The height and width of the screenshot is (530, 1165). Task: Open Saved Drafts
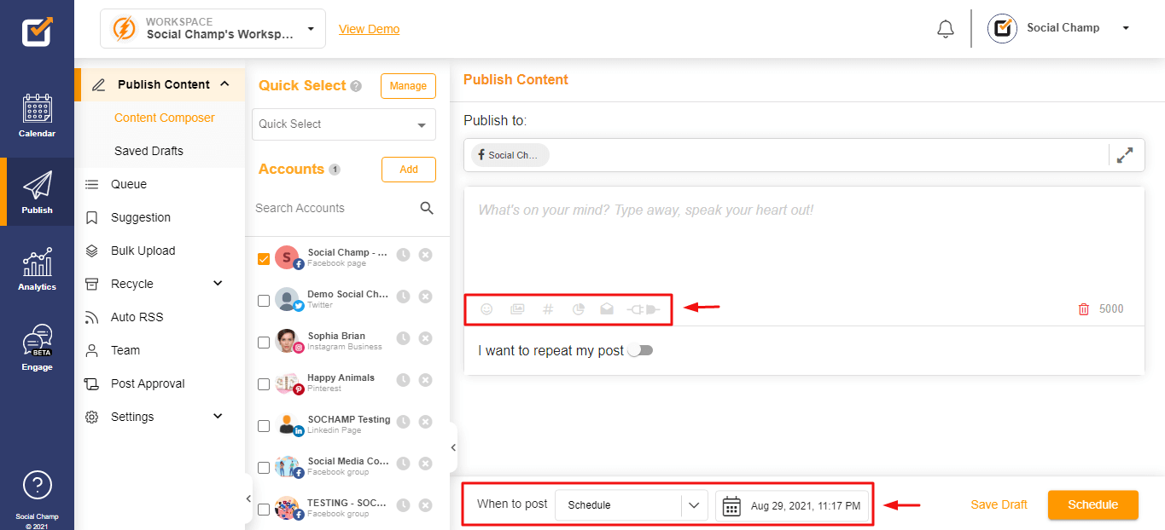point(149,151)
